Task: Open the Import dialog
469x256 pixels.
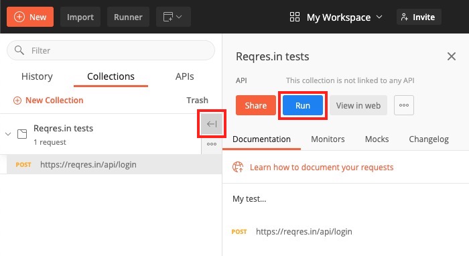Action: 80,17
